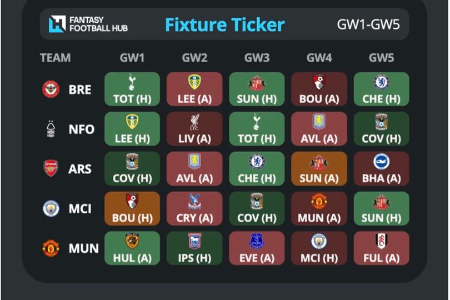The image size is (450, 300).
Task: Click the GW3 column header
Action: (x=257, y=58)
